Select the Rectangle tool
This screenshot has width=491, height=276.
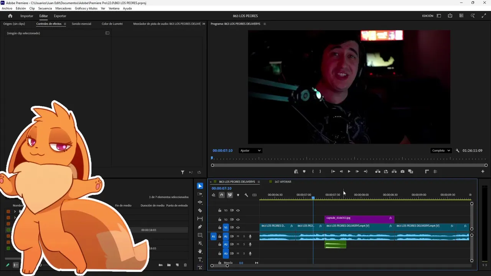tap(200, 235)
